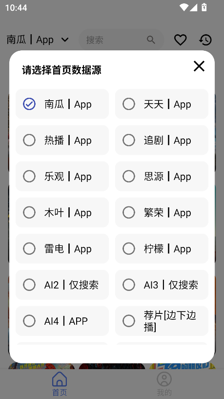Open watch history clock icon
224x399 pixels.
coord(205,40)
